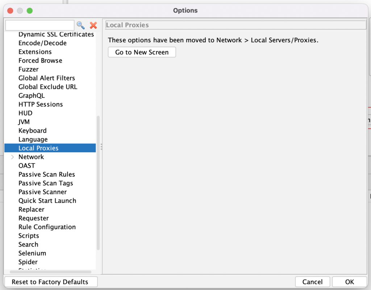Click the options tree horizontal scrollbar

(50, 272)
